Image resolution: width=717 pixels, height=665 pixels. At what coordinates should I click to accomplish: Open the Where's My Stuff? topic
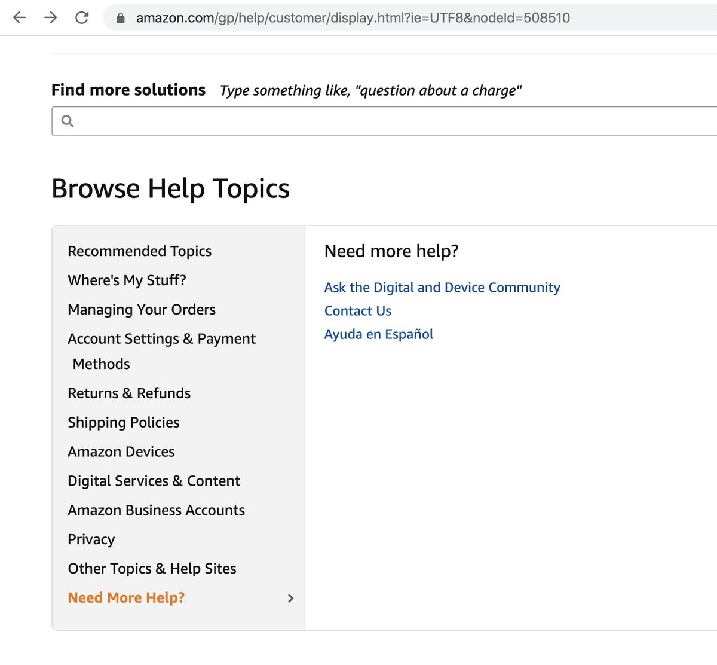127,280
